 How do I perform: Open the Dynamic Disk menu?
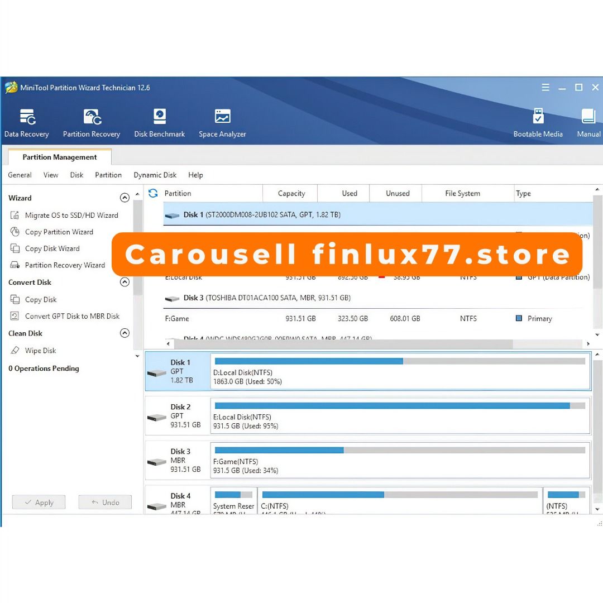click(155, 175)
